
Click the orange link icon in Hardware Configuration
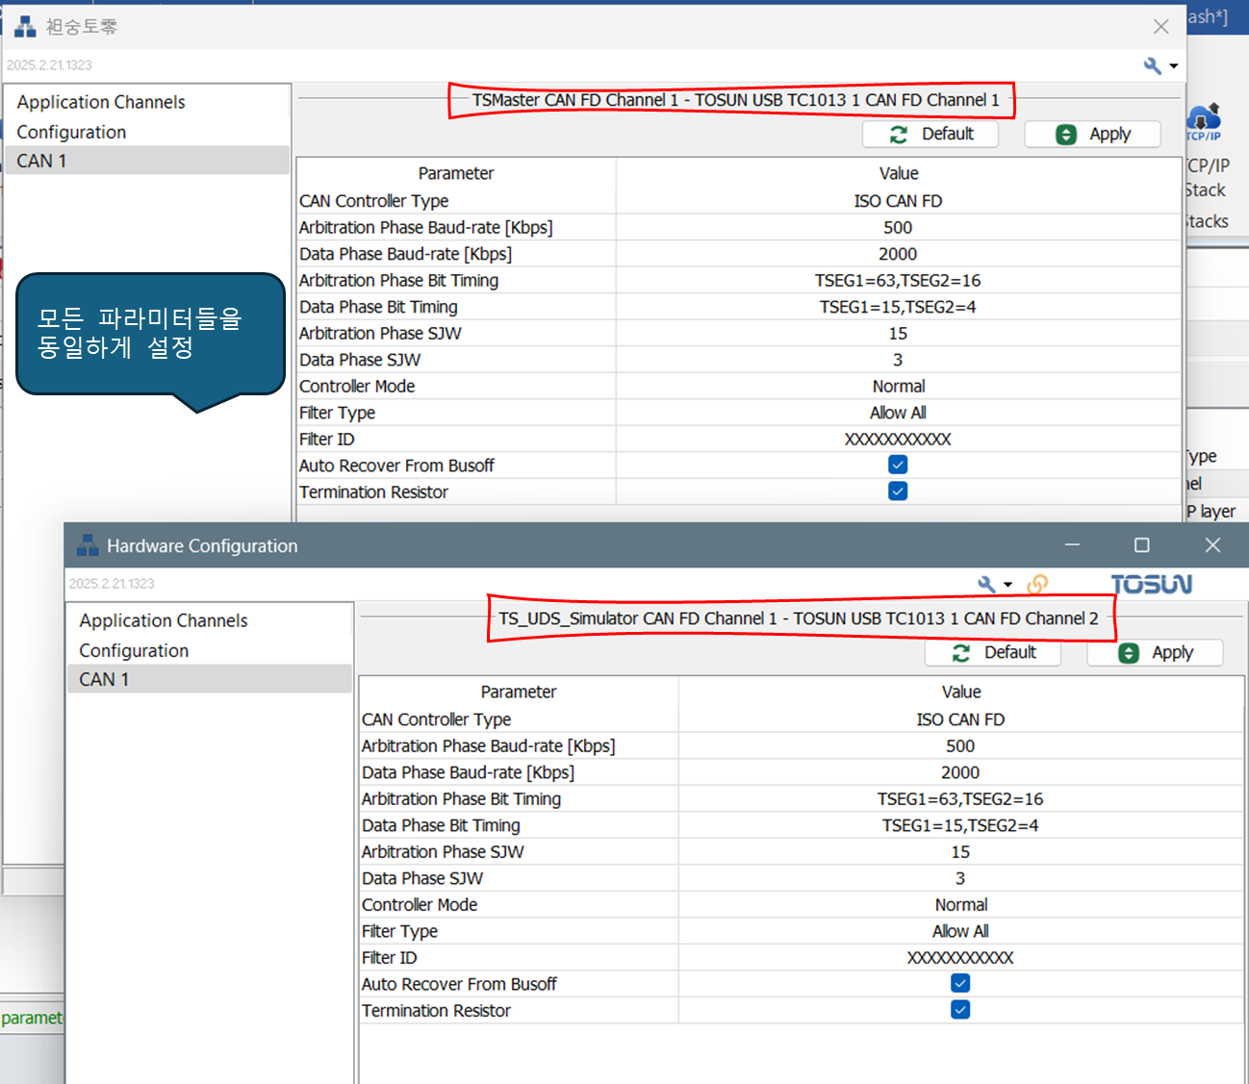[x=1037, y=584]
